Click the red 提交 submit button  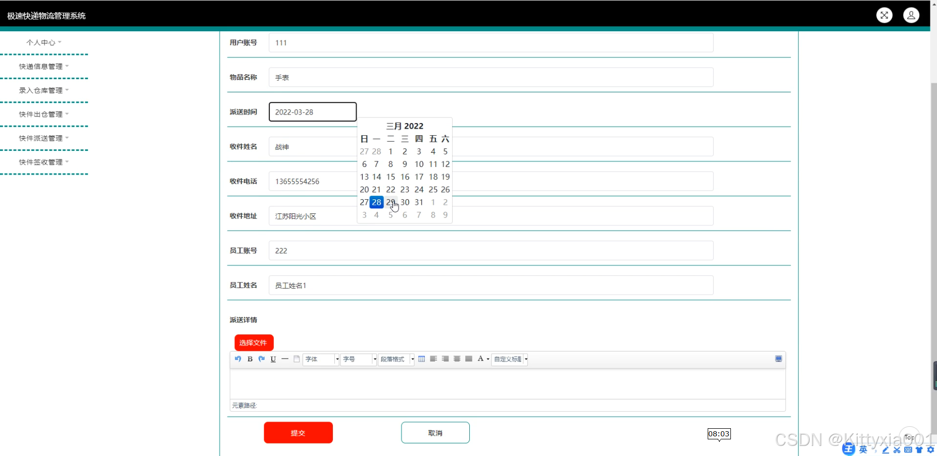point(298,433)
